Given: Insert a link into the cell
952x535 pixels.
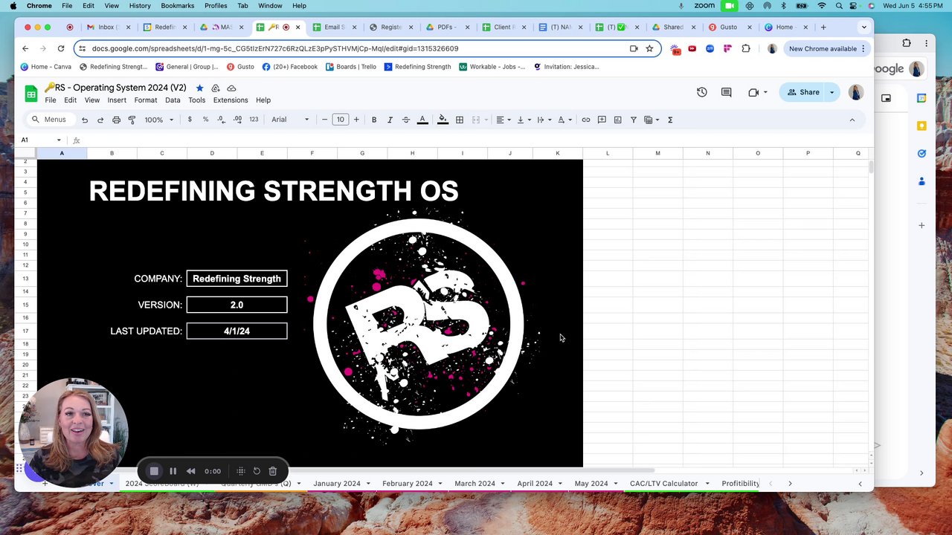Looking at the screenshot, I should point(586,120).
